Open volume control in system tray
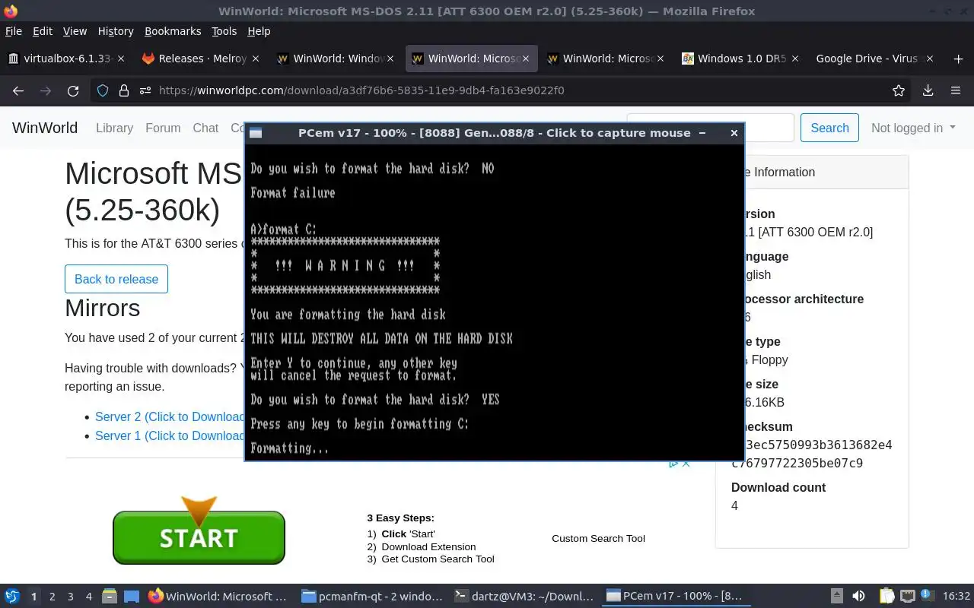The image size is (974, 608). (x=858, y=597)
